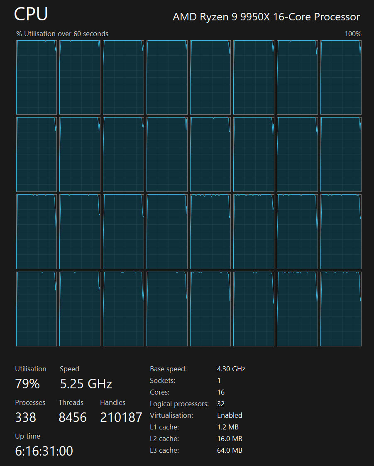
Task: Click the 100% graph scale label
Action: [x=353, y=34]
